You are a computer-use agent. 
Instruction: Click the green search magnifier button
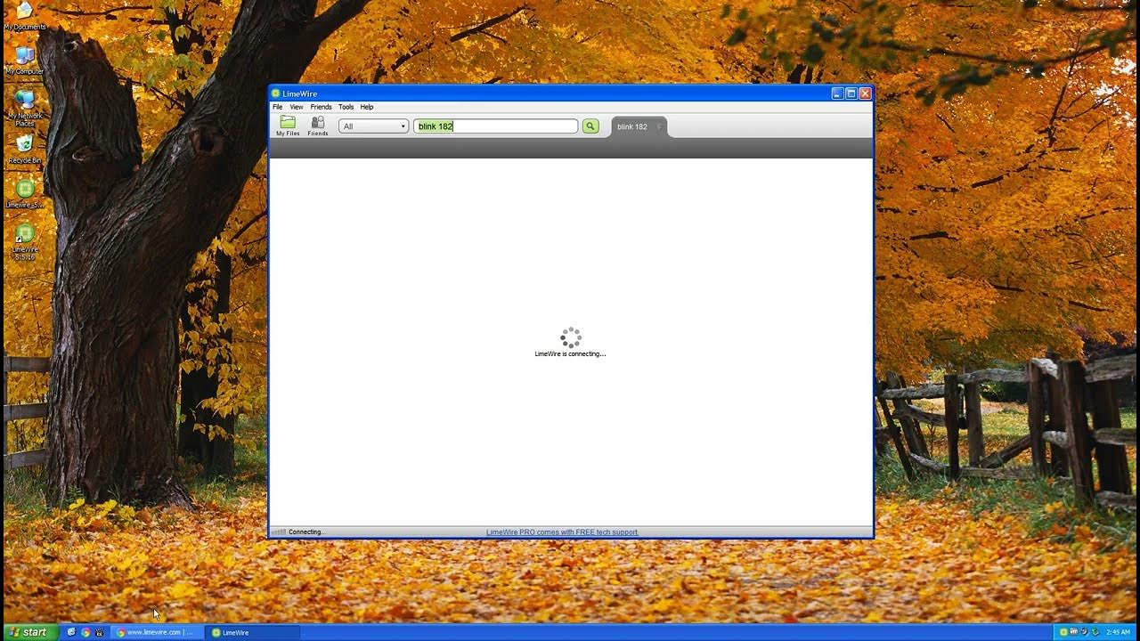coord(590,126)
